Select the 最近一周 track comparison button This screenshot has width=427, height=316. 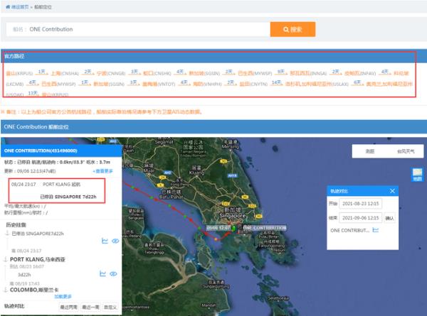[x=90, y=307]
